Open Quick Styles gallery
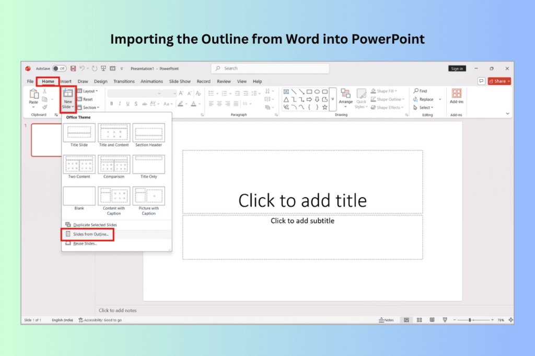The width and height of the screenshot is (535, 356). click(361, 99)
